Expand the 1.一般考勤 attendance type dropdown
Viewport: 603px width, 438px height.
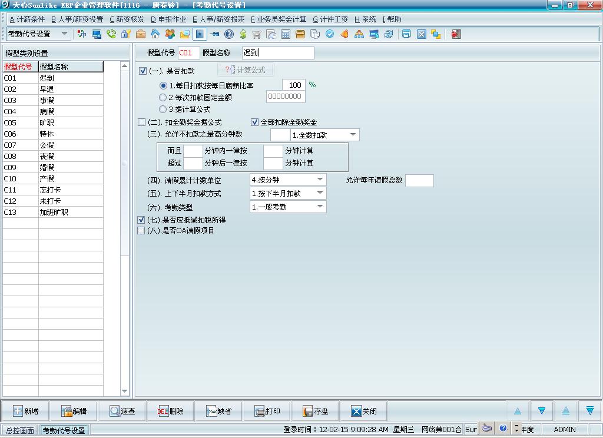pos(320,207)
